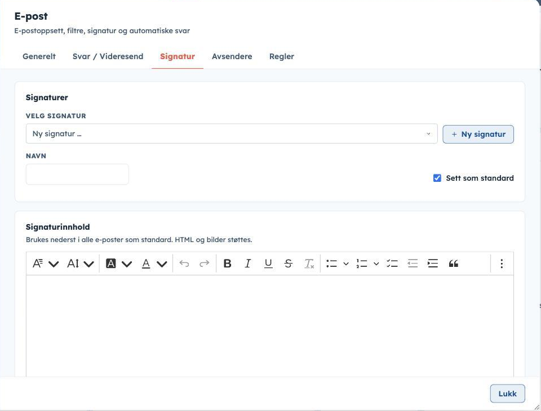Uncheck Sett som standard checkbox

tap(437, 178)
